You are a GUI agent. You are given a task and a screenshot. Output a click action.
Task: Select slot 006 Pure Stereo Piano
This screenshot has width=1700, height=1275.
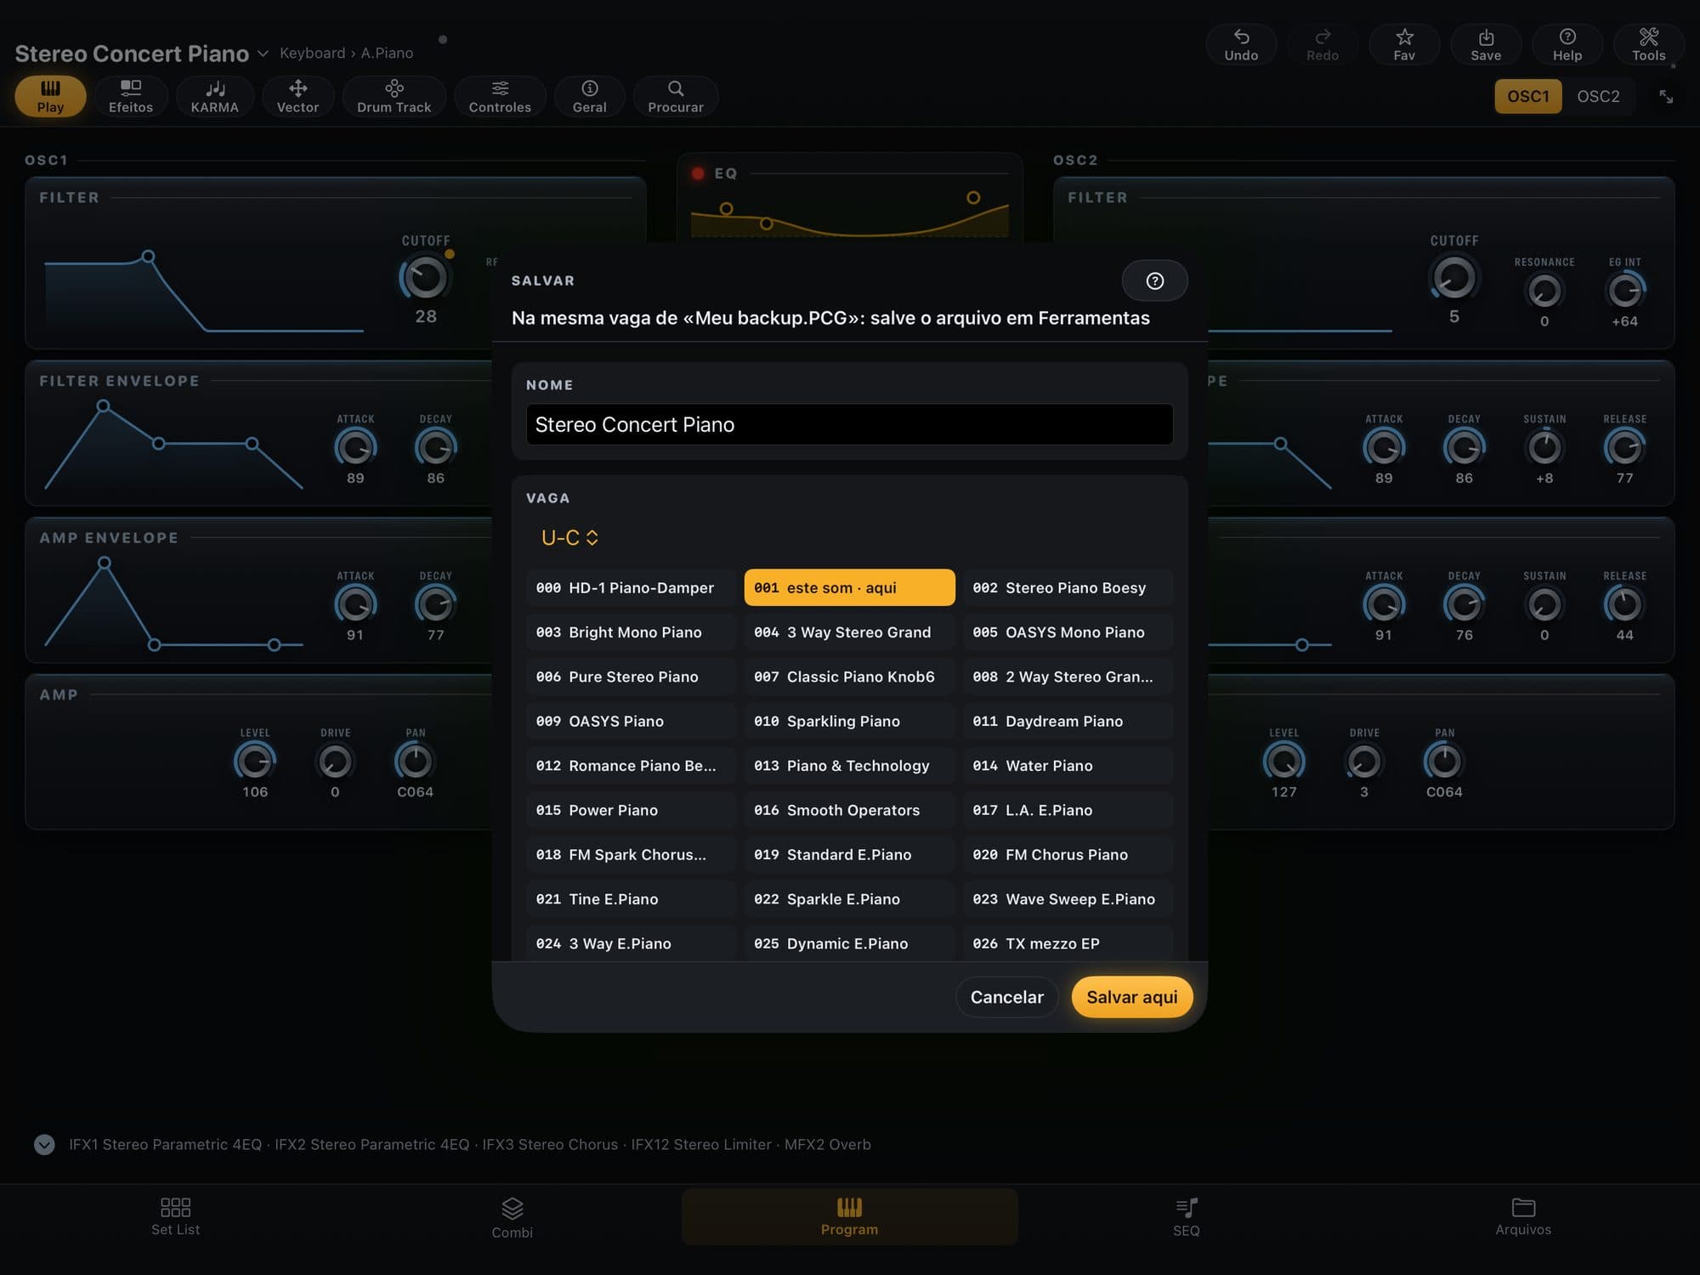point(630,677)
